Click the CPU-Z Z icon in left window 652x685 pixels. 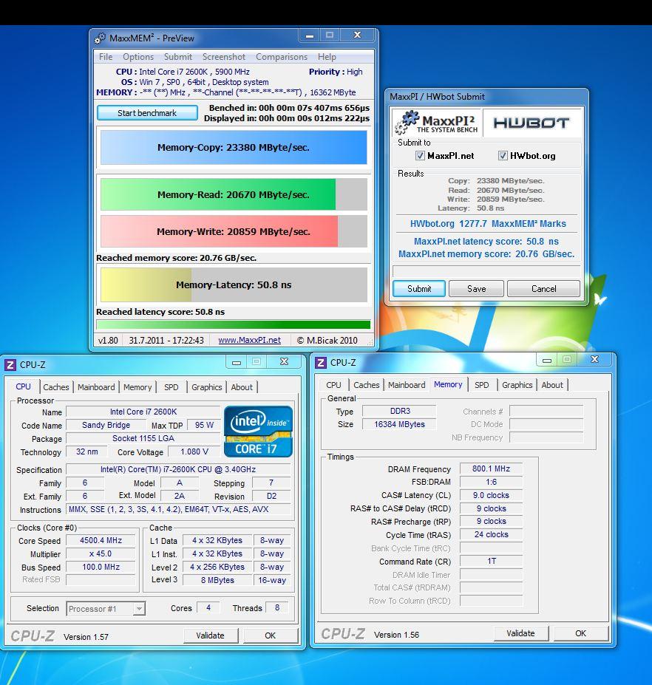pyautogui.click(x=10, y=364)
